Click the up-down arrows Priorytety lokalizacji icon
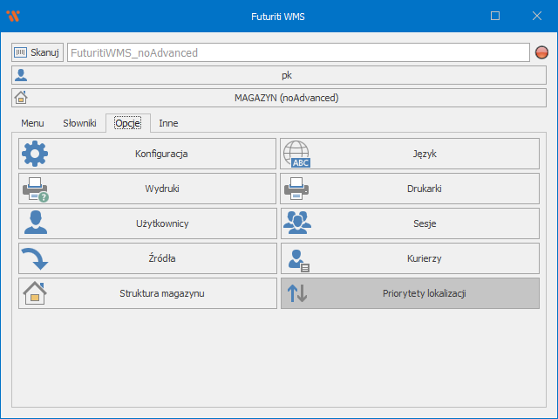The height and width of the screenshot is (419, 558). tap(296, 293)
